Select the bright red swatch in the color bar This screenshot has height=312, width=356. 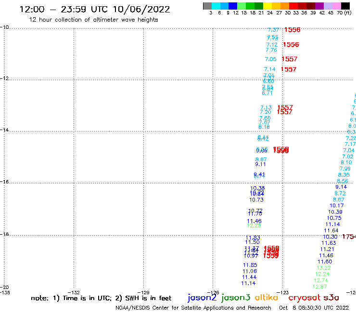293,6
